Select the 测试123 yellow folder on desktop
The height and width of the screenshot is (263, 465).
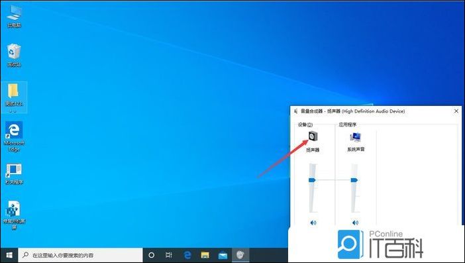click(14, 97)
